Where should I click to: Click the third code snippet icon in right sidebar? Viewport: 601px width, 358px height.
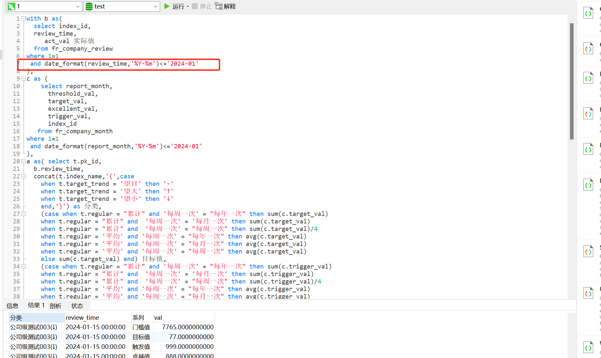point(588,78)
